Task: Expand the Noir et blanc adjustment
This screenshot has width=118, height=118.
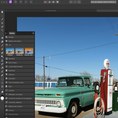Action: coord(20,62)
